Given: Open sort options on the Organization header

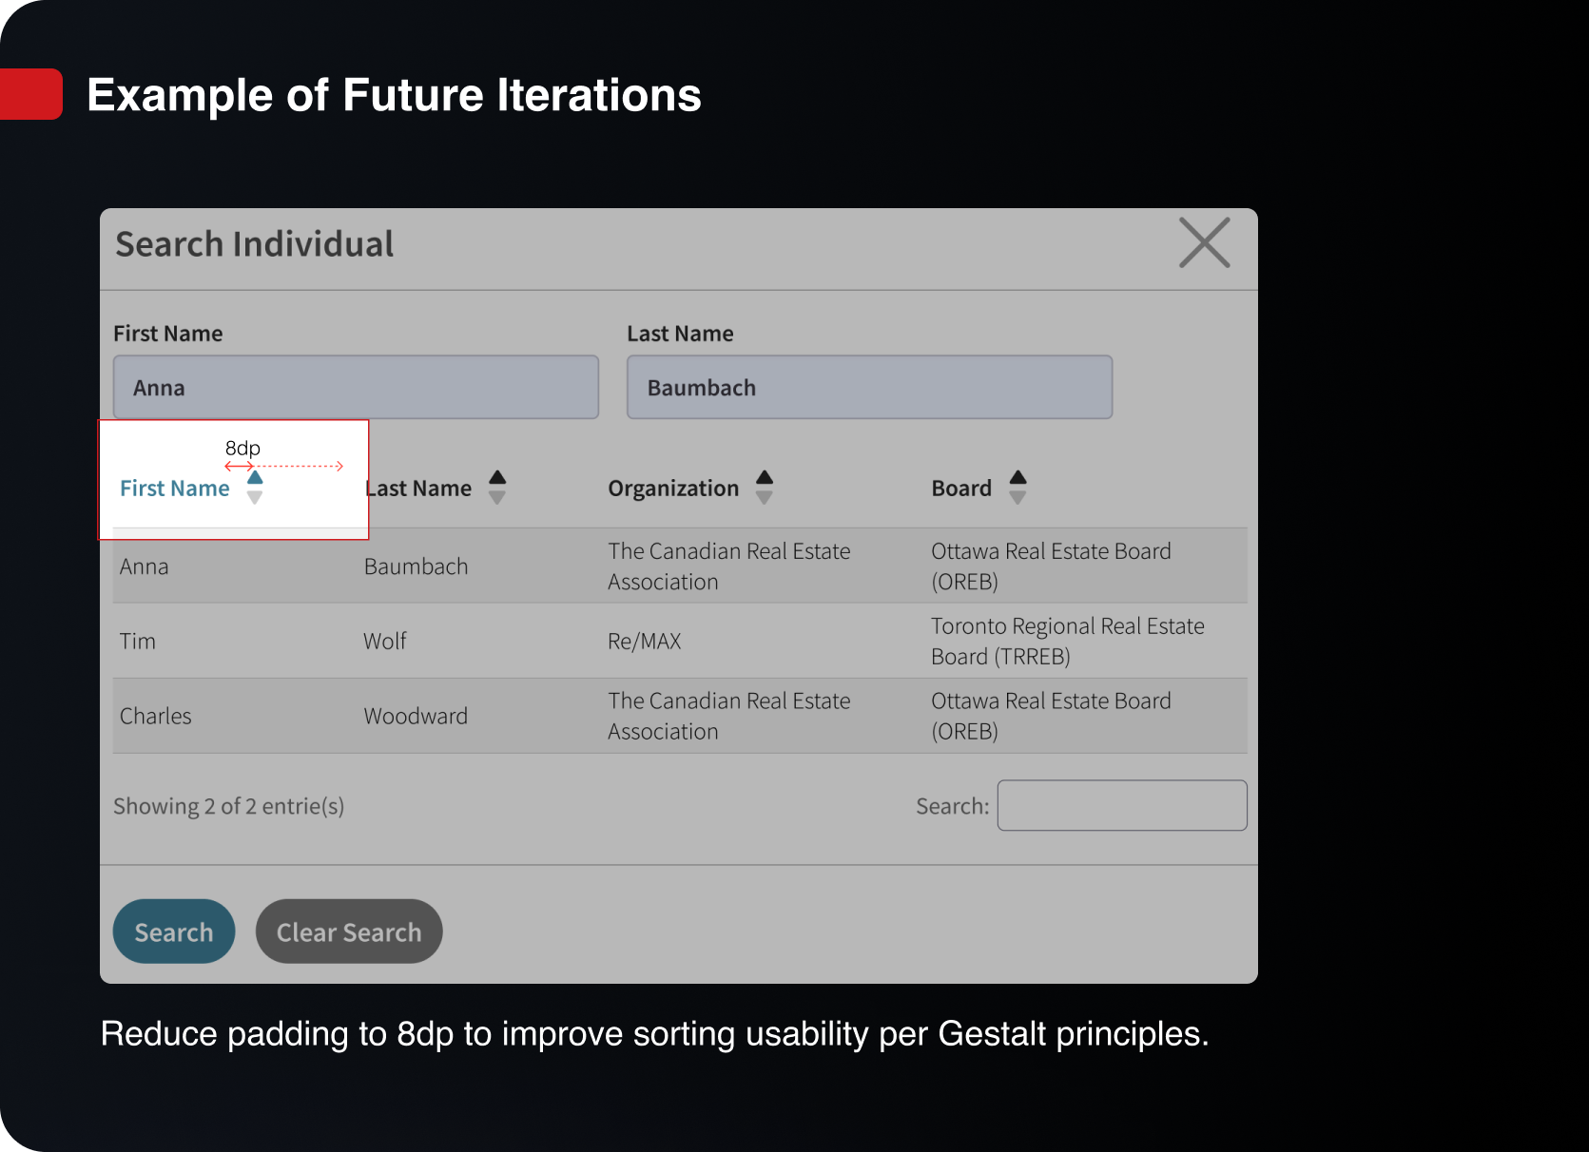Looking at the screenshot, I should pyautogui.click(x=672, y=488).
